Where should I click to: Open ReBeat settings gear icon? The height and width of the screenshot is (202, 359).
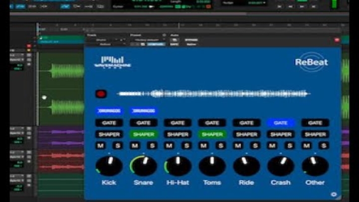click(334, 194)
